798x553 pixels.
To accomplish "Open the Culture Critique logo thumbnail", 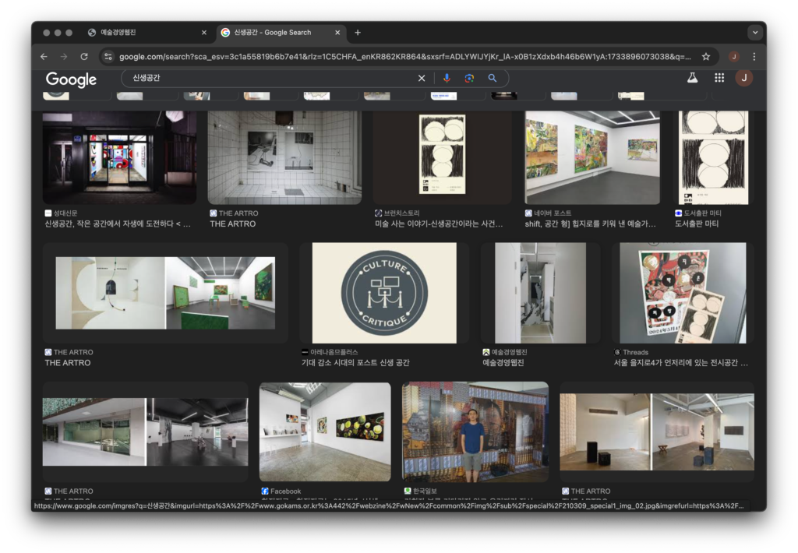I will click(384, 292).
